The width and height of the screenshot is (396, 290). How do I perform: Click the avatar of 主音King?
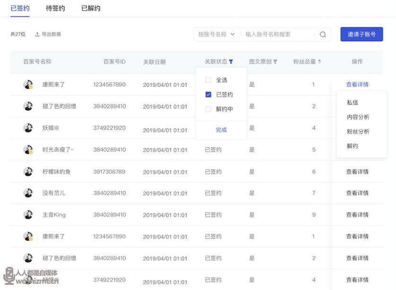coord(28,215)
